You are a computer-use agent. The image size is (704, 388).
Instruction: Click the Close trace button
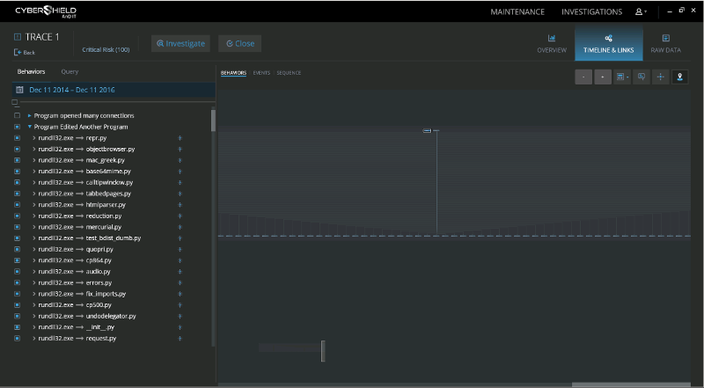point(238,43)
